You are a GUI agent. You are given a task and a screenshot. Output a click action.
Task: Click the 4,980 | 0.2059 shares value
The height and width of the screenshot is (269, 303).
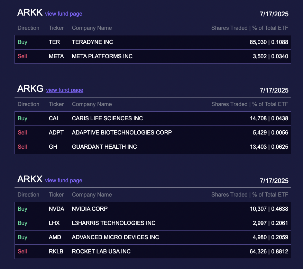tap(270, 237)
